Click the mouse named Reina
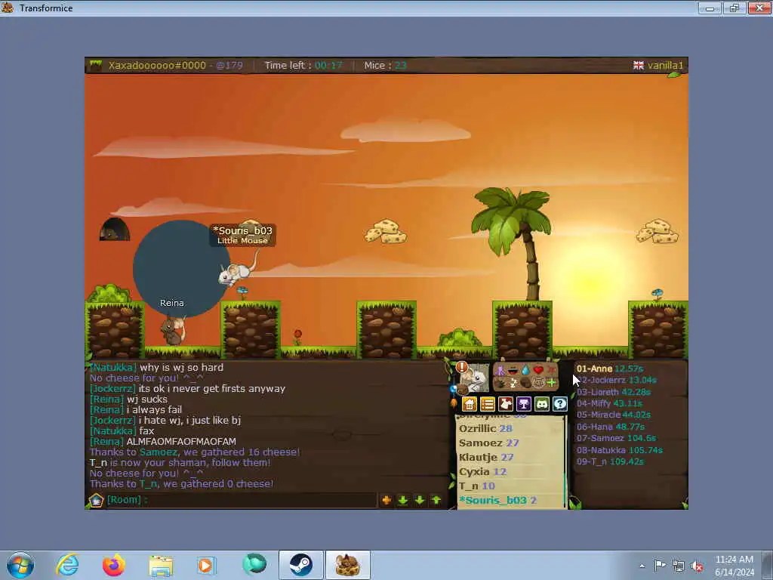 click(x=173, y=329)
